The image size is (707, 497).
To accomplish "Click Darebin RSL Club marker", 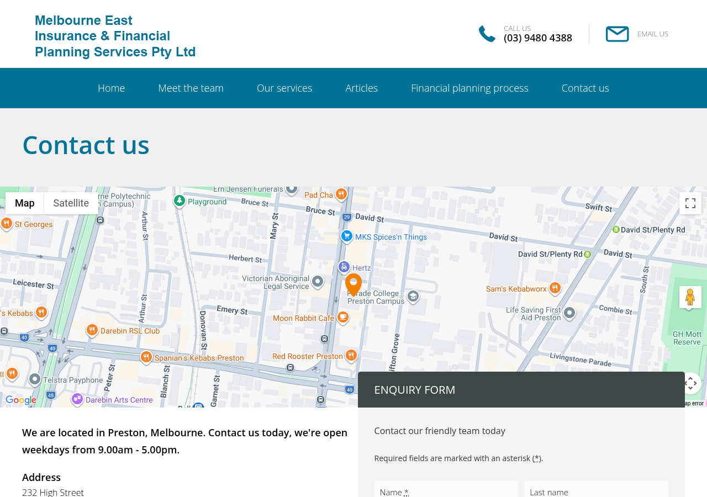I will tap(92, 330).
